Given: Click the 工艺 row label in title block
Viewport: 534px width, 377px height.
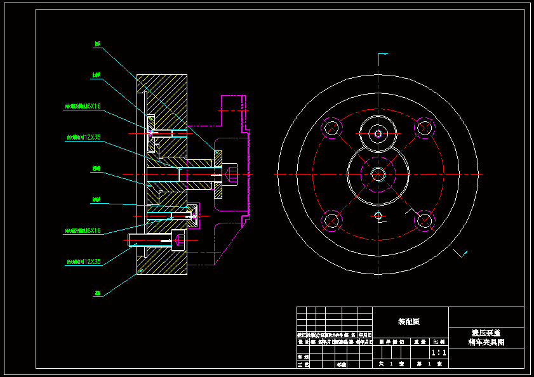Looking at the screenshot, I should (303, 364).
